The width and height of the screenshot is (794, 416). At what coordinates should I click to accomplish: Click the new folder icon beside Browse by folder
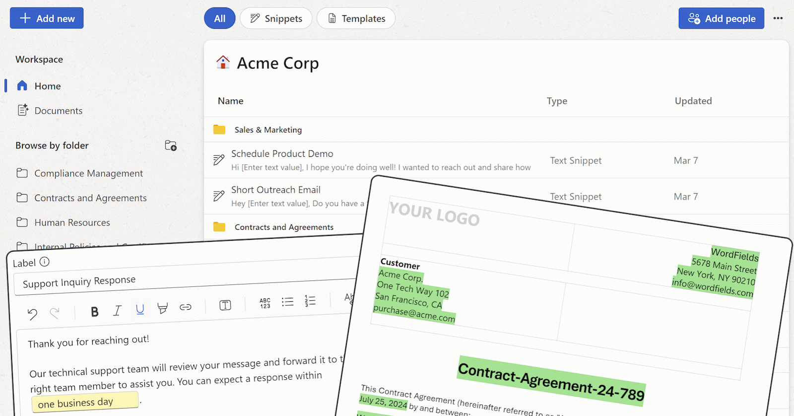click(x=171, y=145)
